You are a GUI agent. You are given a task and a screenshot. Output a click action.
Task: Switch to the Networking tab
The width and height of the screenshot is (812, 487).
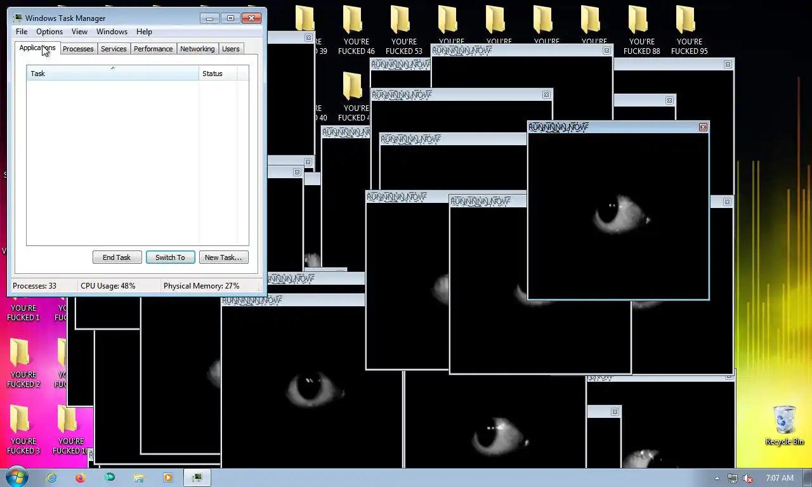coord(197,49)
